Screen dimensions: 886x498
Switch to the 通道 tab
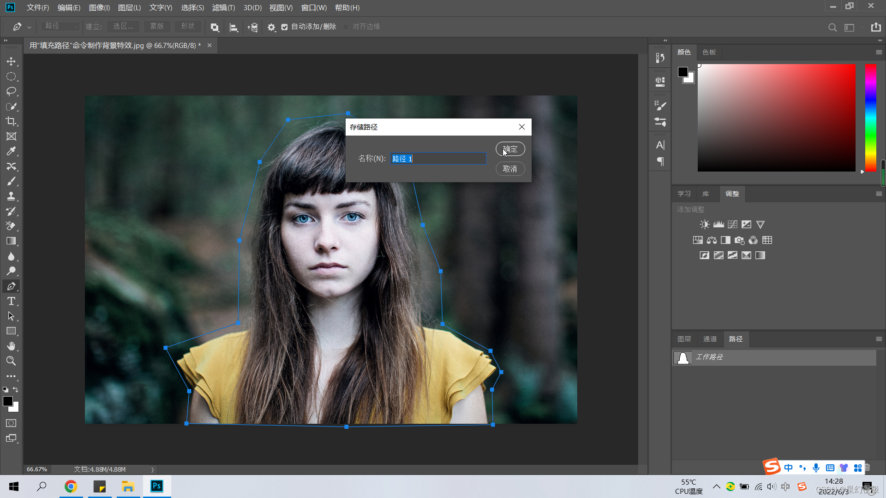(710, 339)
